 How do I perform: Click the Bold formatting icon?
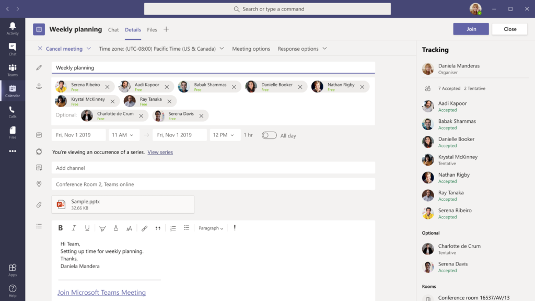61,228
